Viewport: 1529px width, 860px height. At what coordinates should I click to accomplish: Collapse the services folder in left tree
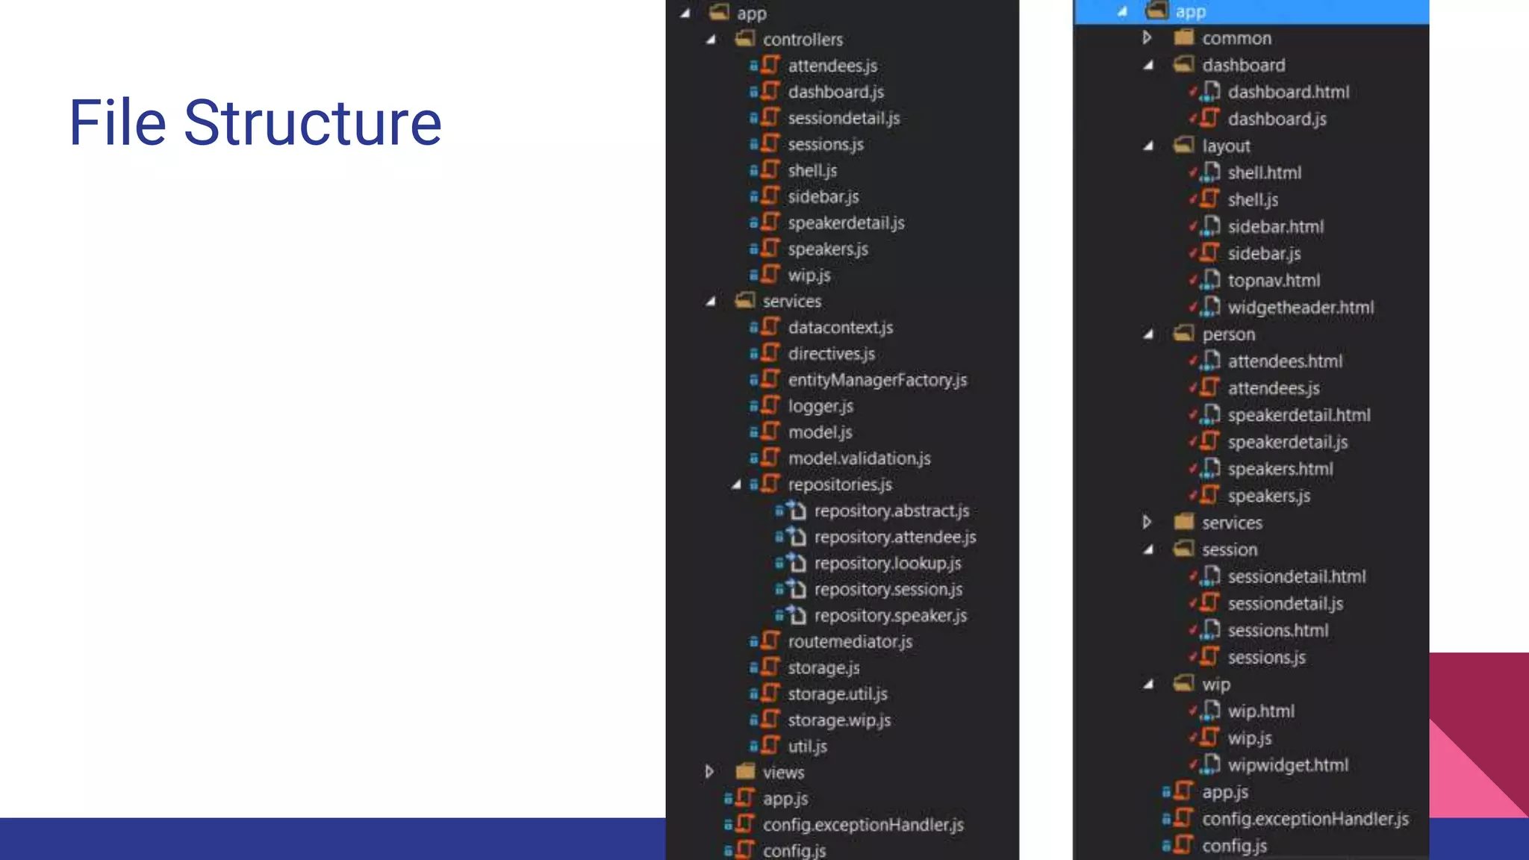711,302
